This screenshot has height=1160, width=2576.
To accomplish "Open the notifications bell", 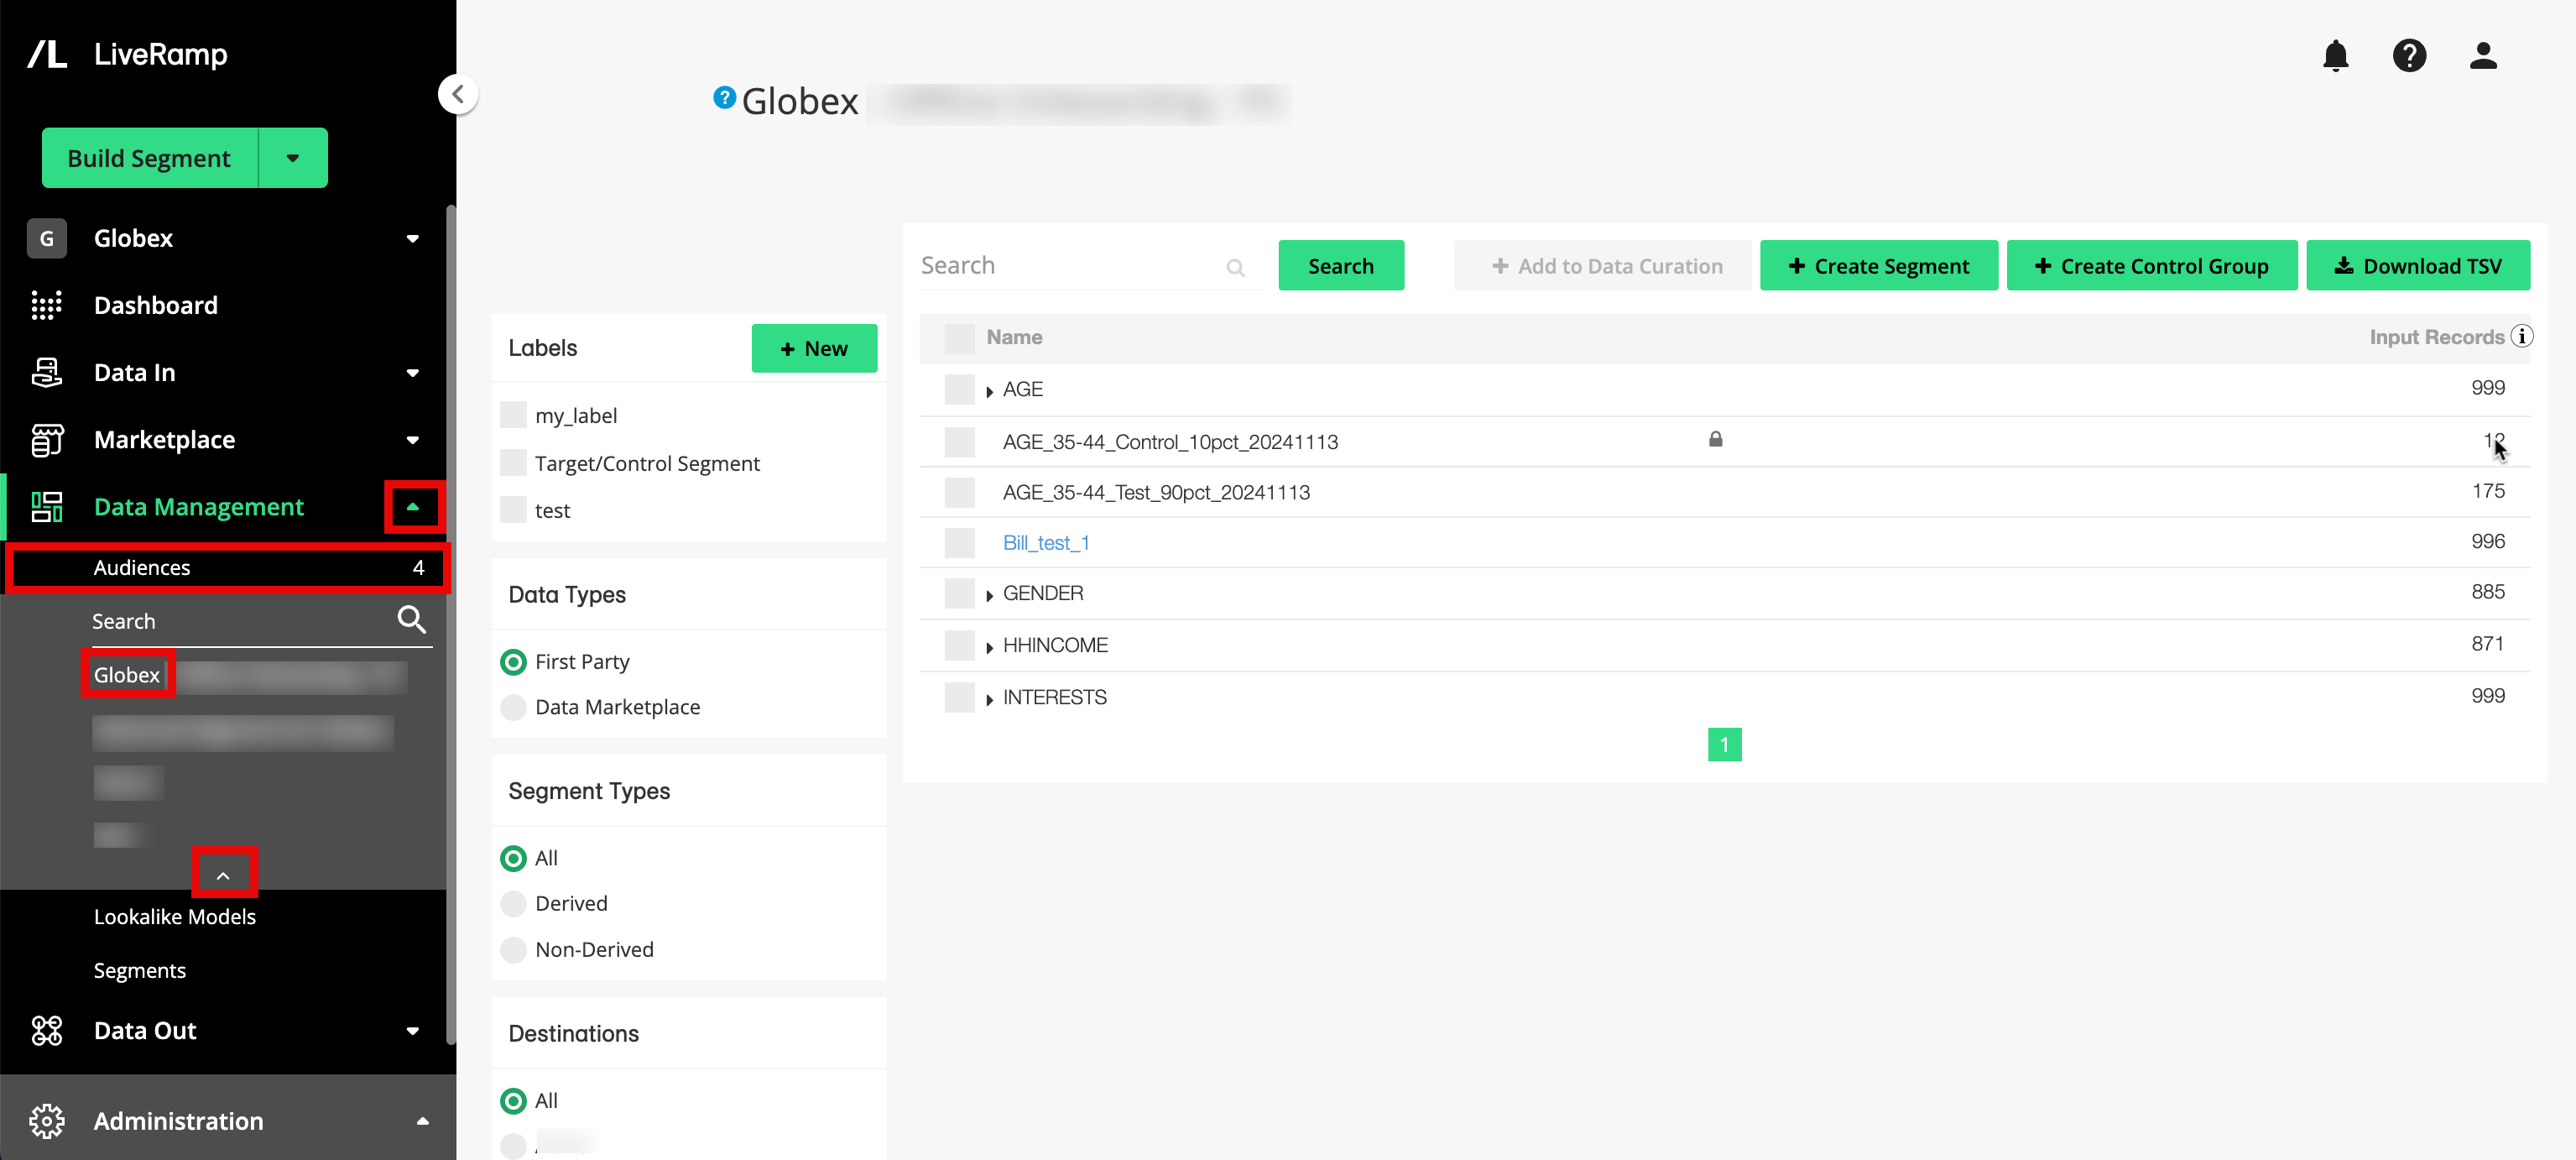I will pyautogui.click(x=2335, y=55).
